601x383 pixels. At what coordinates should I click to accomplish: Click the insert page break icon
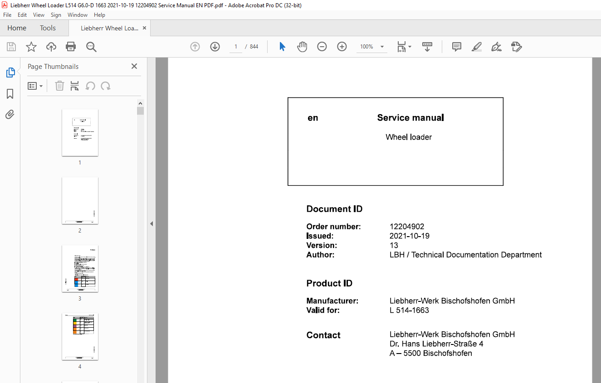click(75, 86)
